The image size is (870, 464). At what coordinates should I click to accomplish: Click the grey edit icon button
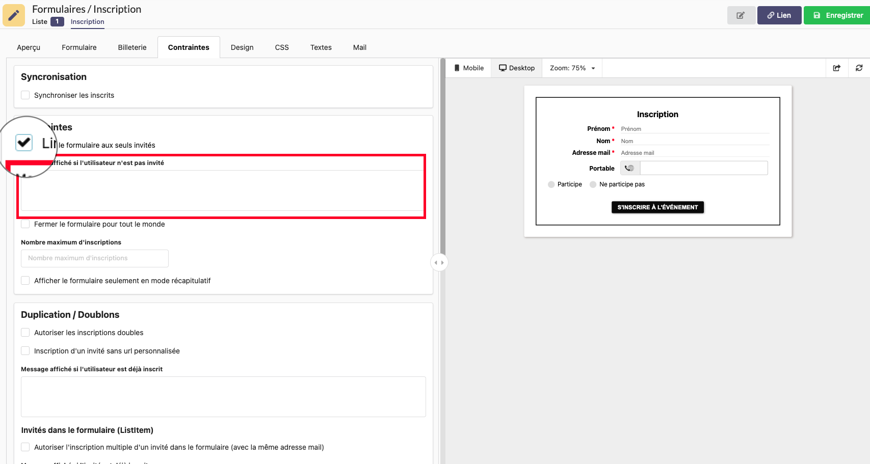point(741,15)
